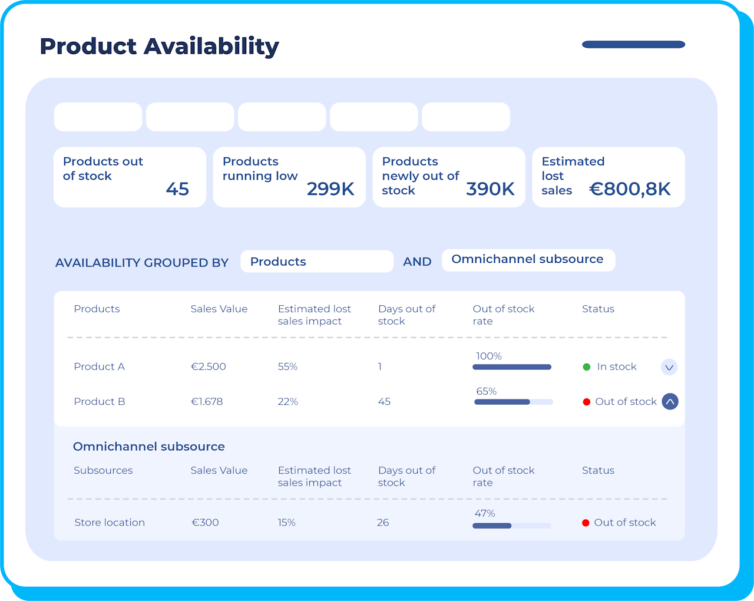Click the dark blue bar beside the title

pyautogui.click(x=633, y=44)
